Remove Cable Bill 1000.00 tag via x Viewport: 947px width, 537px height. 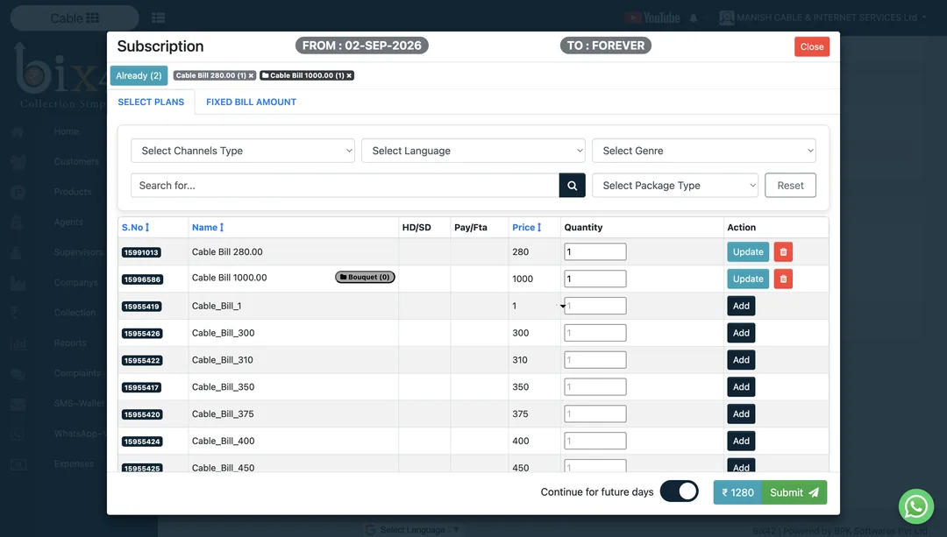(348, 75)
